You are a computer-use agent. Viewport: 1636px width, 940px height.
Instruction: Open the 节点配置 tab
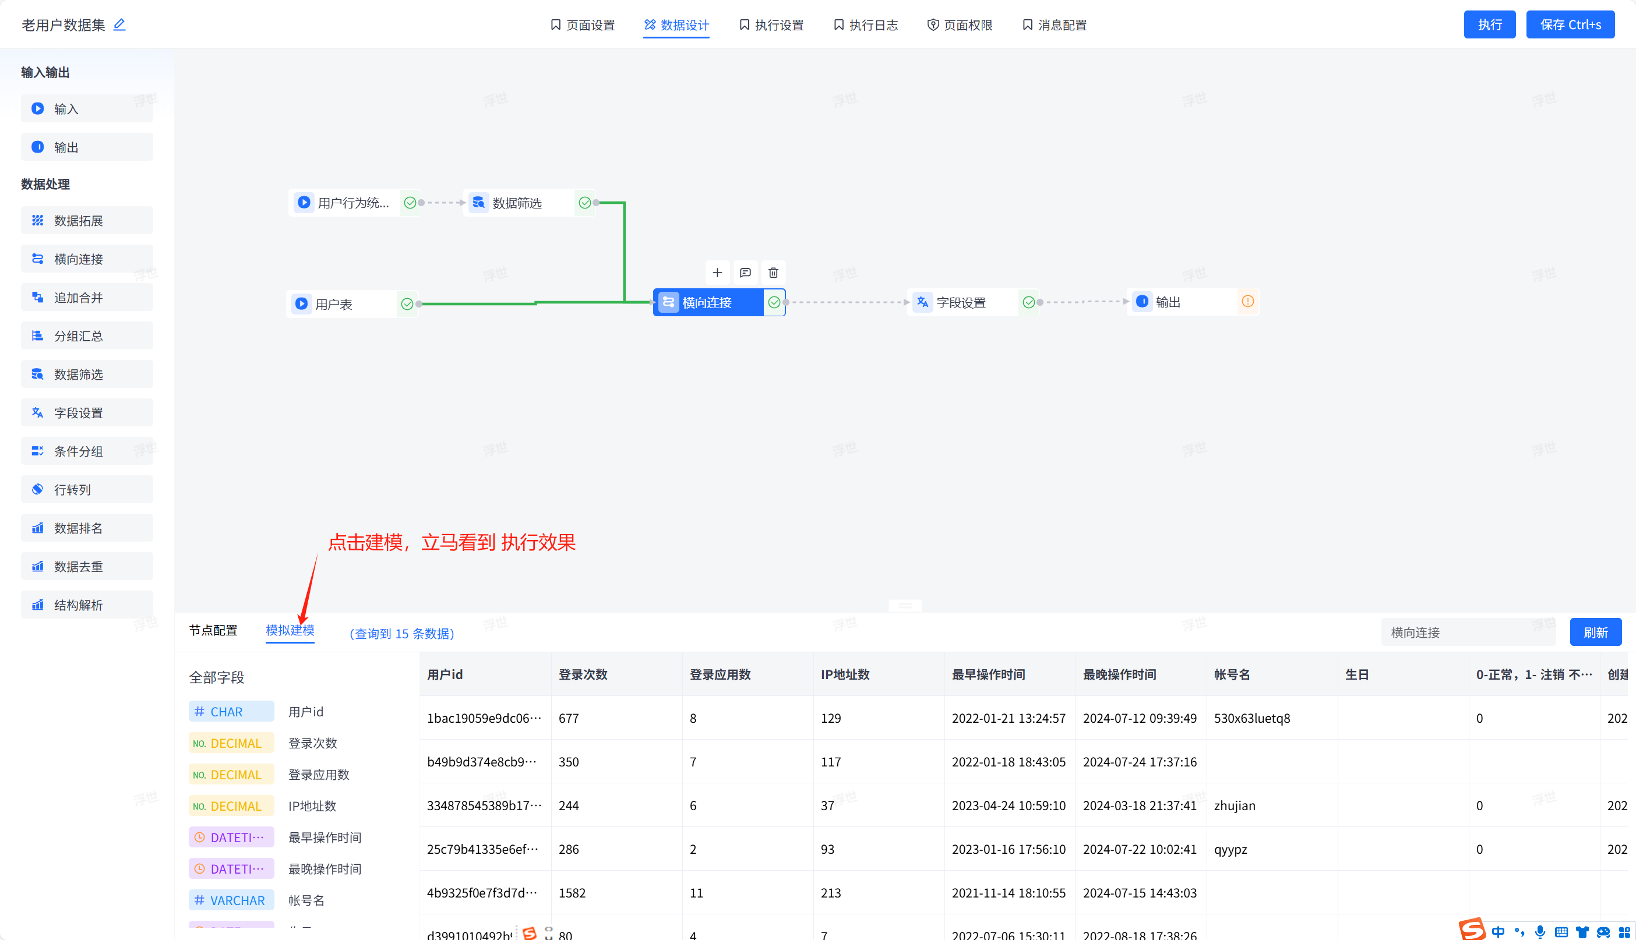click(x=213, y=630)
